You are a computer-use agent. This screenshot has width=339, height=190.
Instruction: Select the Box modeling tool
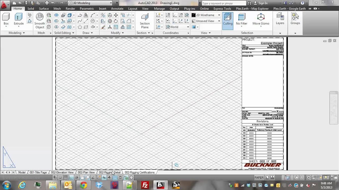(6, 20)
